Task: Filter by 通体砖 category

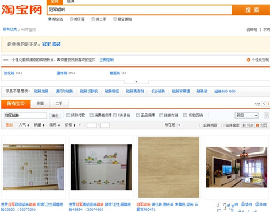Action: [x=62, y=73]
